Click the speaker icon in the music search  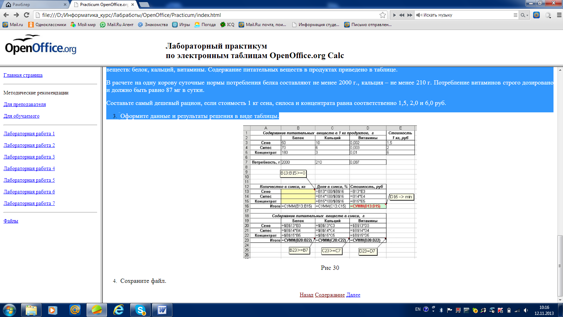tap(419, 15)
